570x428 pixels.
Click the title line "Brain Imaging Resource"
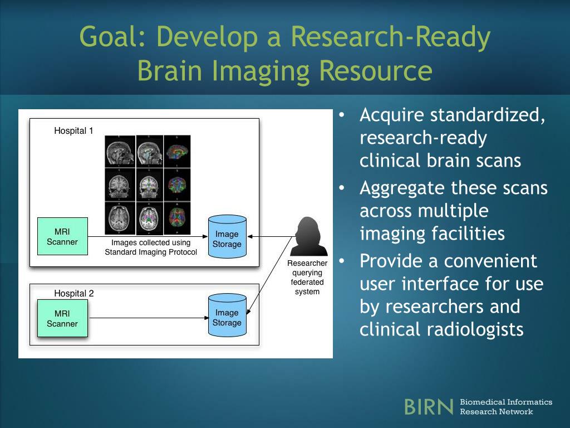(285, 71)
